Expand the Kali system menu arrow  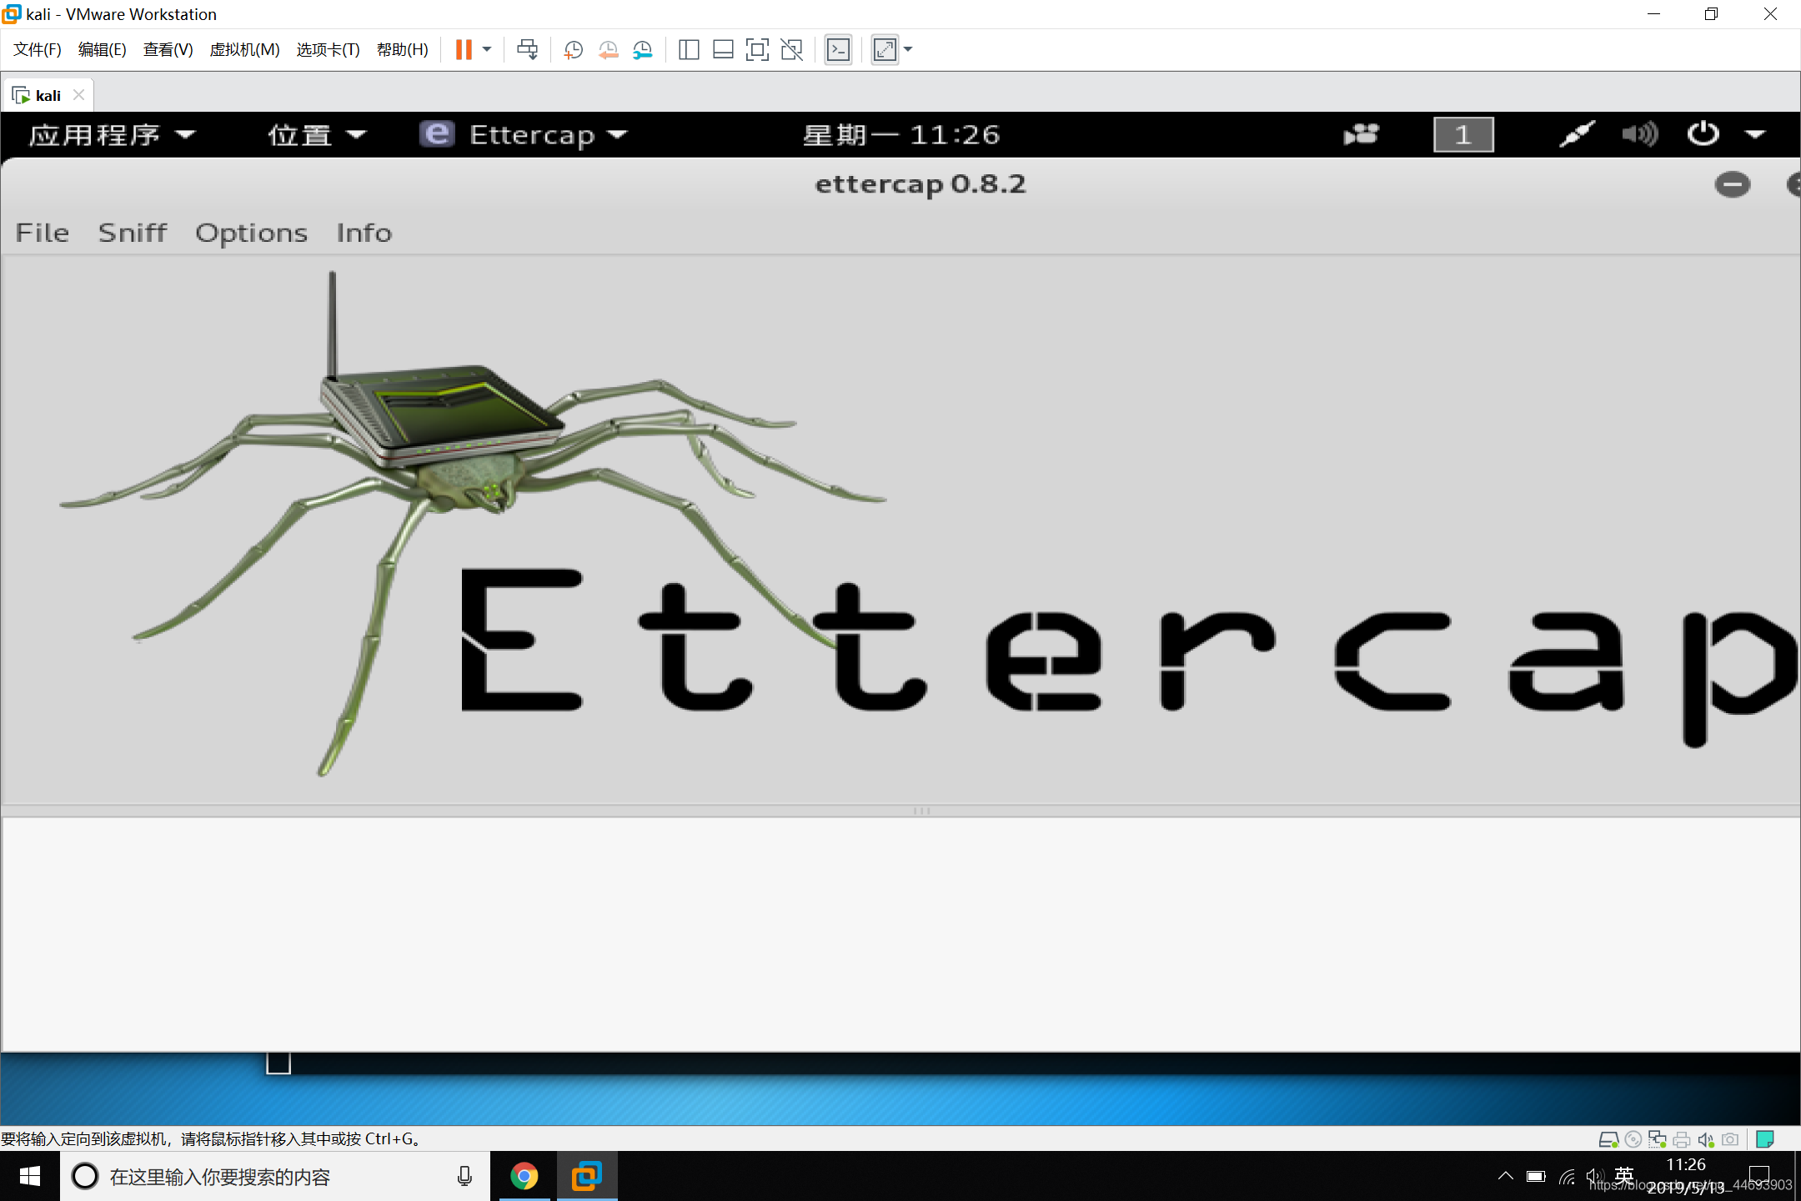1755,134
